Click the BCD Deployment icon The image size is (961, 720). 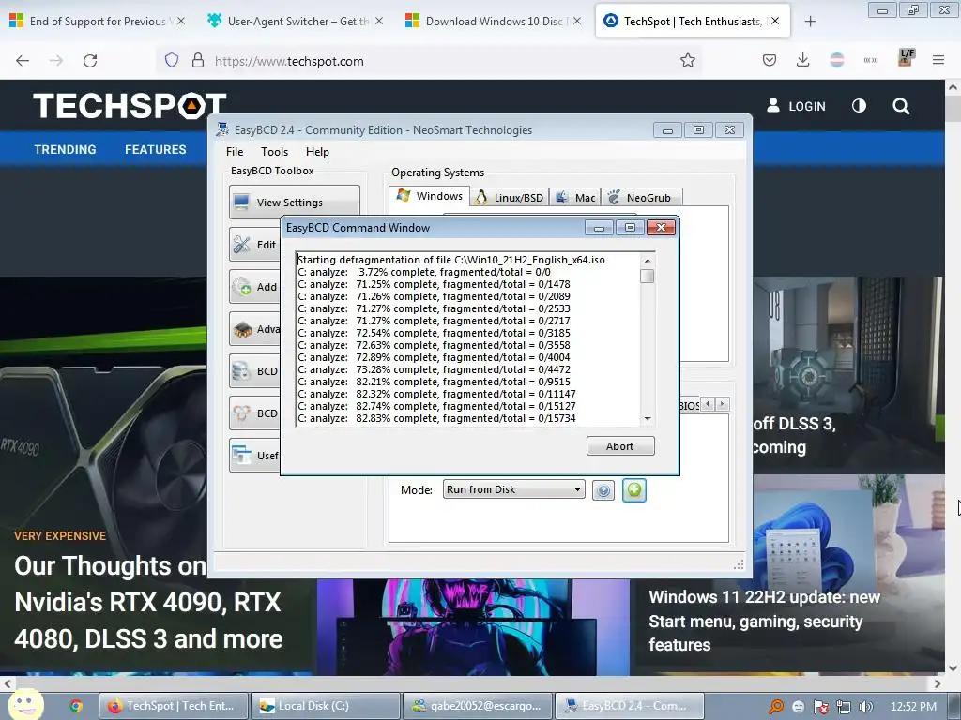(x=241, y=413)
